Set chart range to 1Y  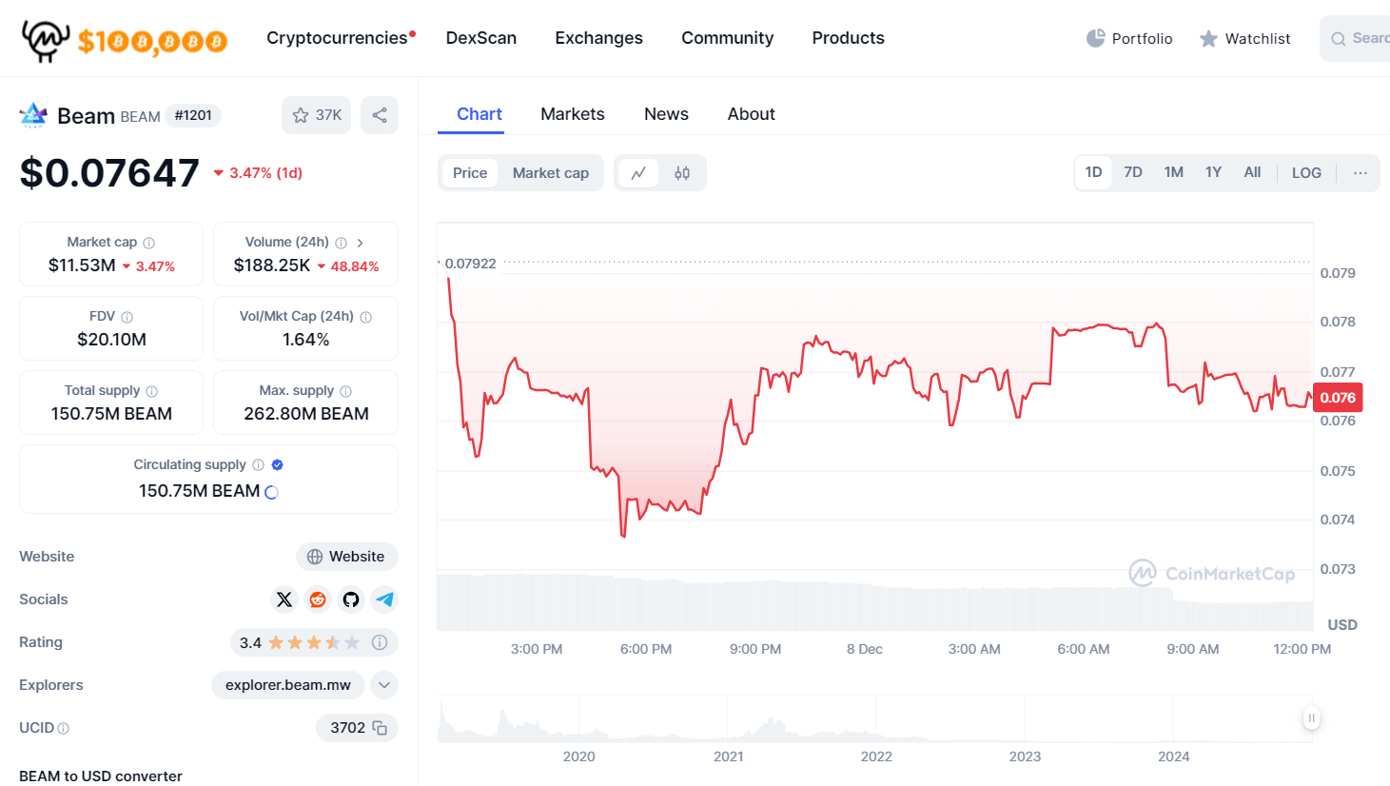pyautogui.click(x=1213, y=172)
